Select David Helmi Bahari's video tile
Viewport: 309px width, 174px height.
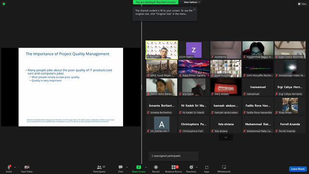click(x=162, y=87)
